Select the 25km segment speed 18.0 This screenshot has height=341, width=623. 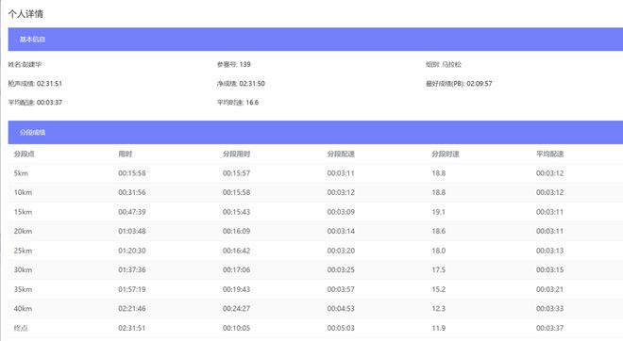point(439,251)
